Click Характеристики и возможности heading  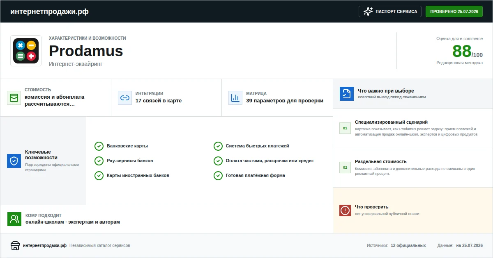coord(88,38)
